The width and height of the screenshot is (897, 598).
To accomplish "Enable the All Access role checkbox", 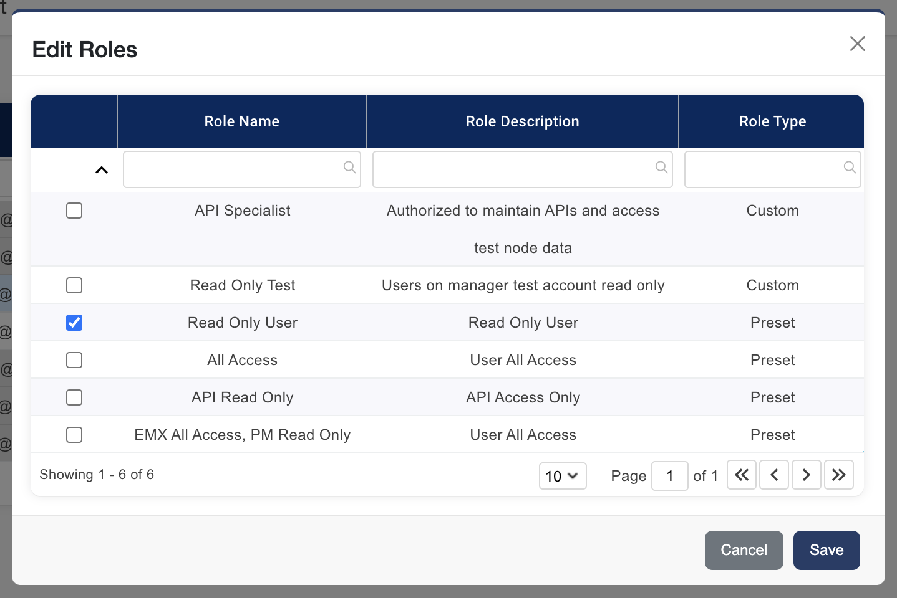I will (x=74, y=360).
